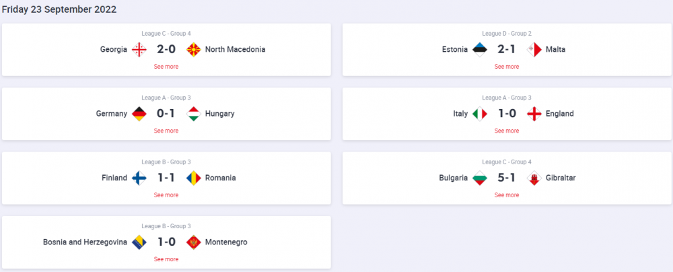
Task: Click the Georgia flag icon
Action: 139,49
